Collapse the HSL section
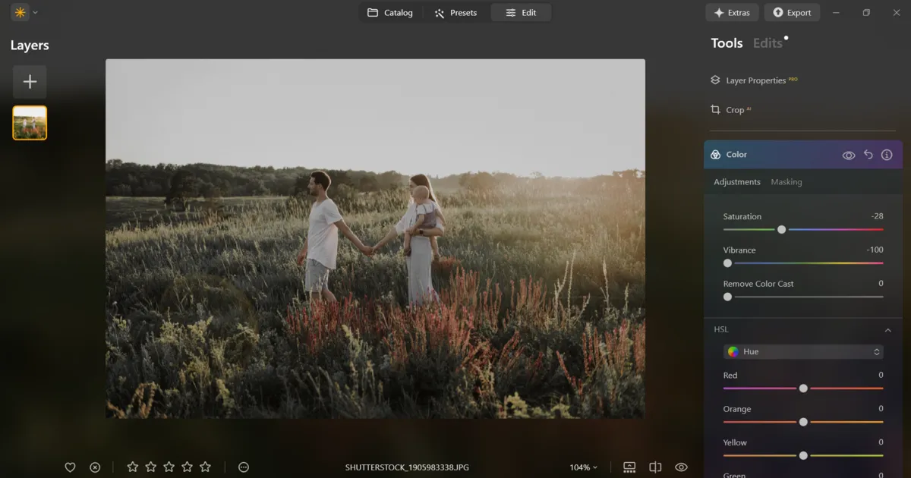 pyautogui.click(x=887, y=330)
